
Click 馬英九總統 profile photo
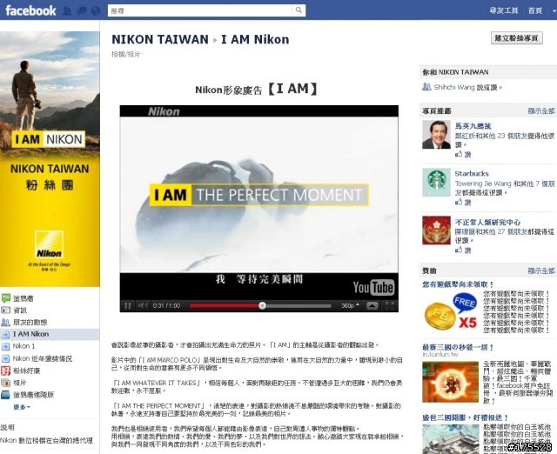tap(436, 134)
